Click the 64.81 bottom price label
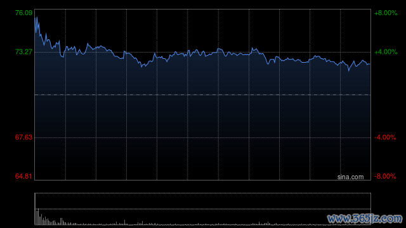 (24, 176)
